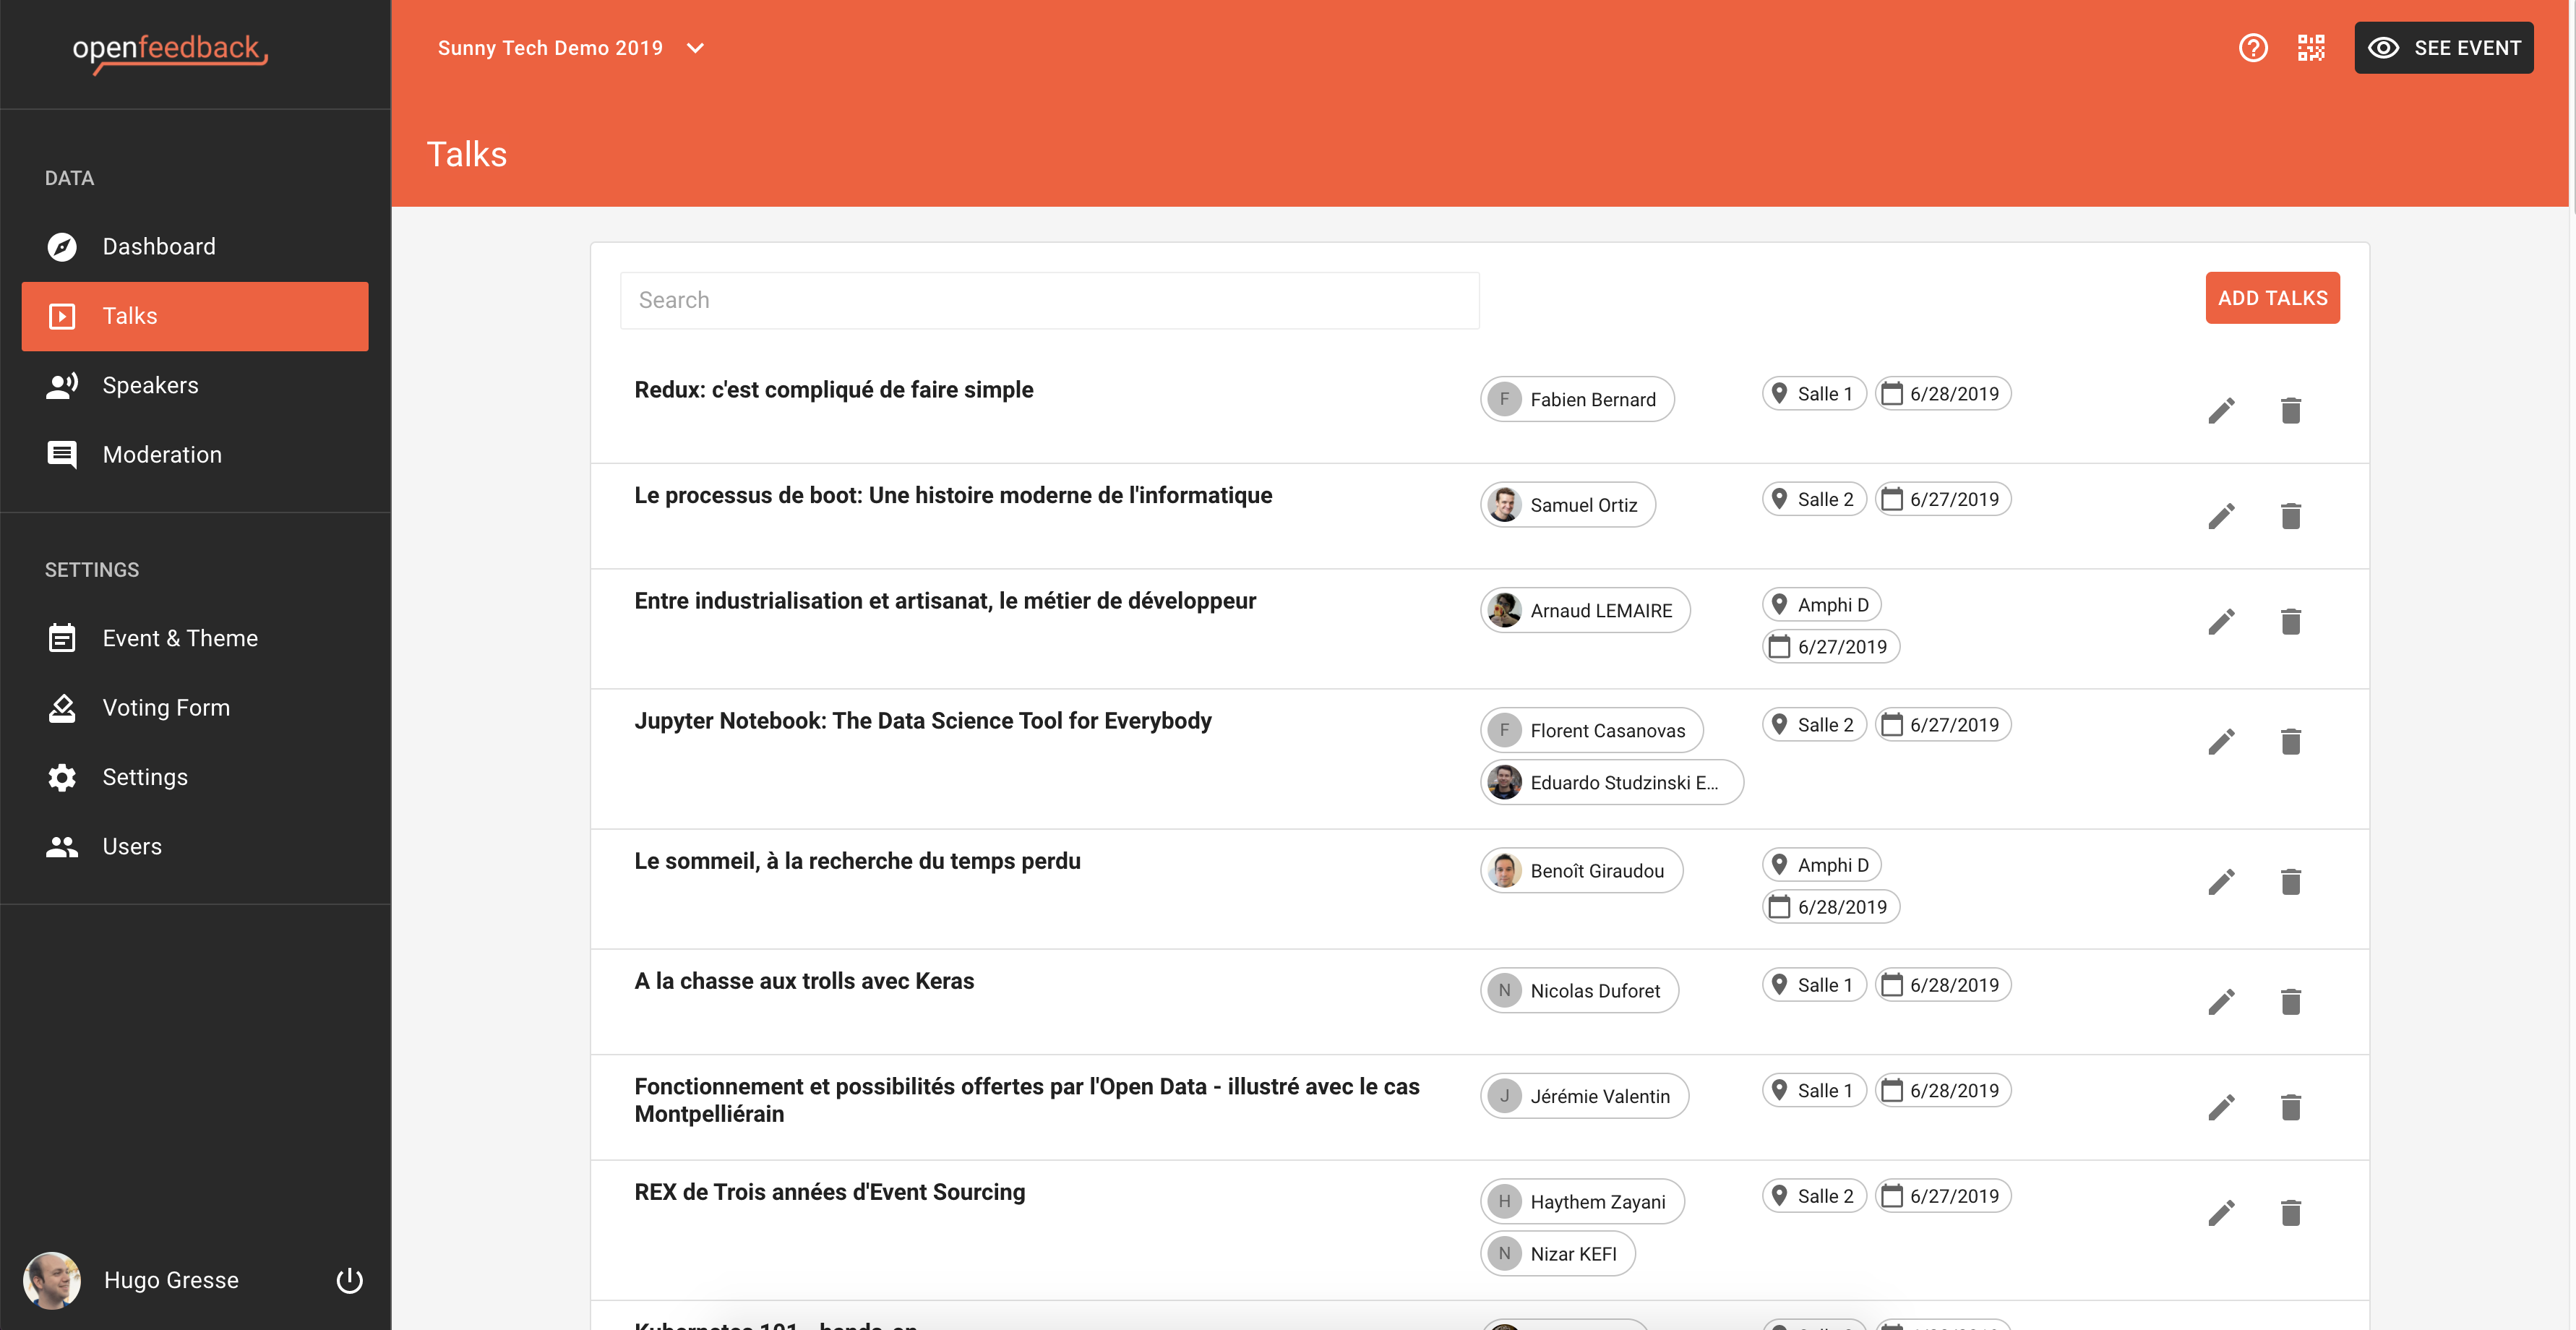Open Event & Theme settings
This screenshot has width=2576, height=1330.
(x=195, y=638)
